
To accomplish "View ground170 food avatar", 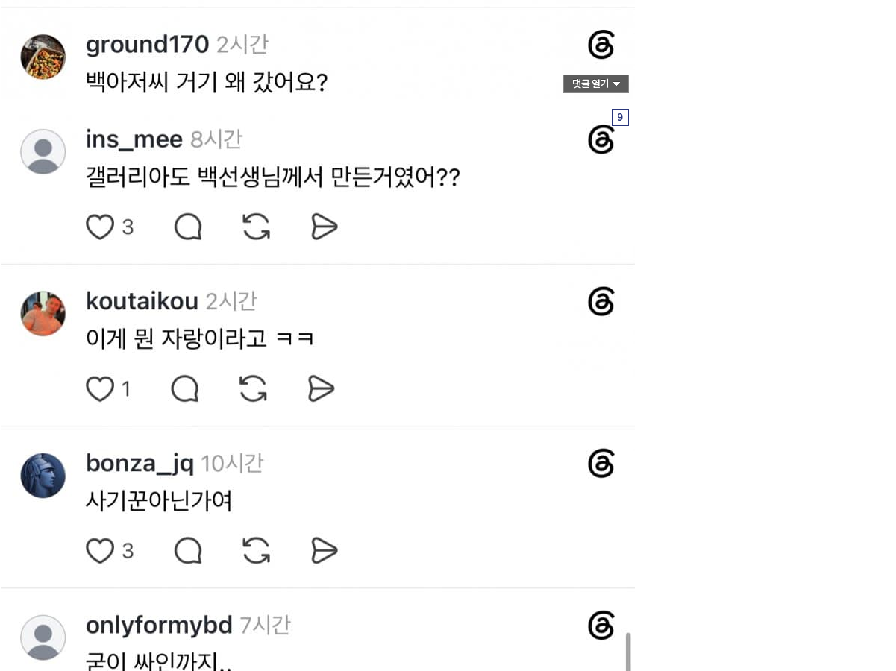I will tap(43, 57).
